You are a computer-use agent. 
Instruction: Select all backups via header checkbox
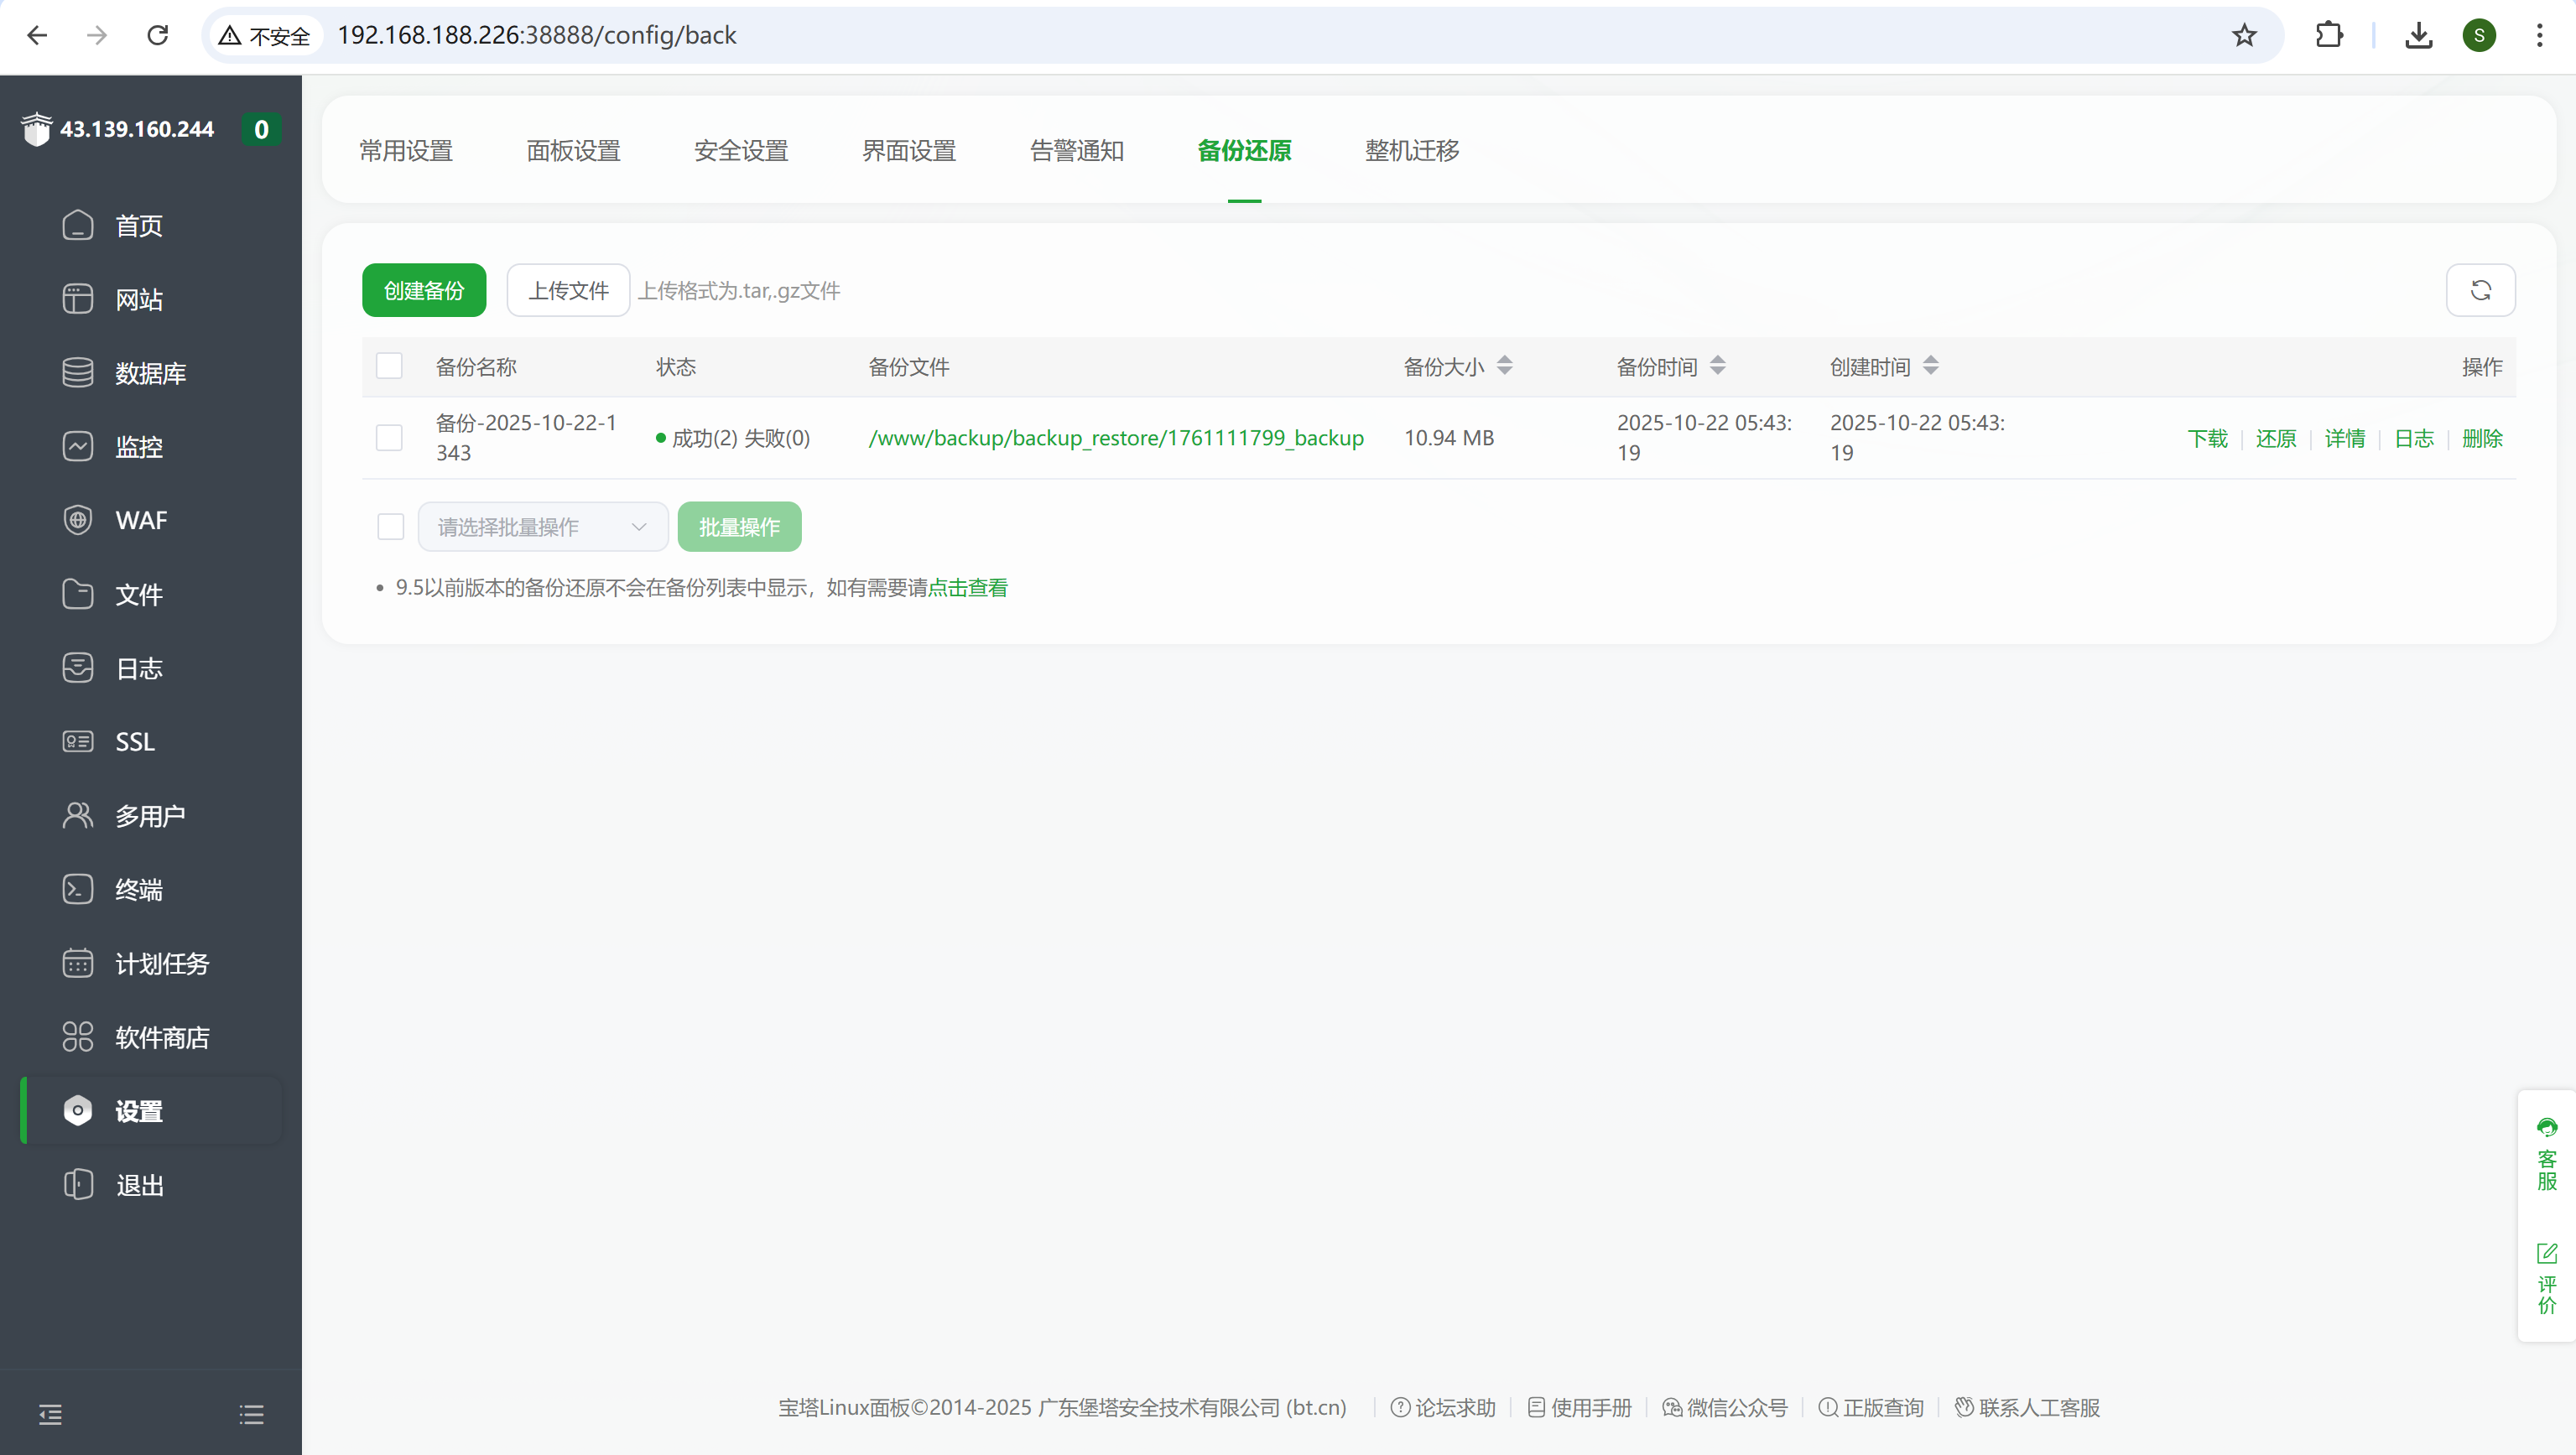[389, 366]
